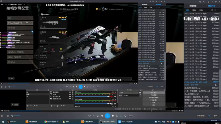Select 场景 2 in the OBS scenes list
221x124 pixels.
coord(38,94)
